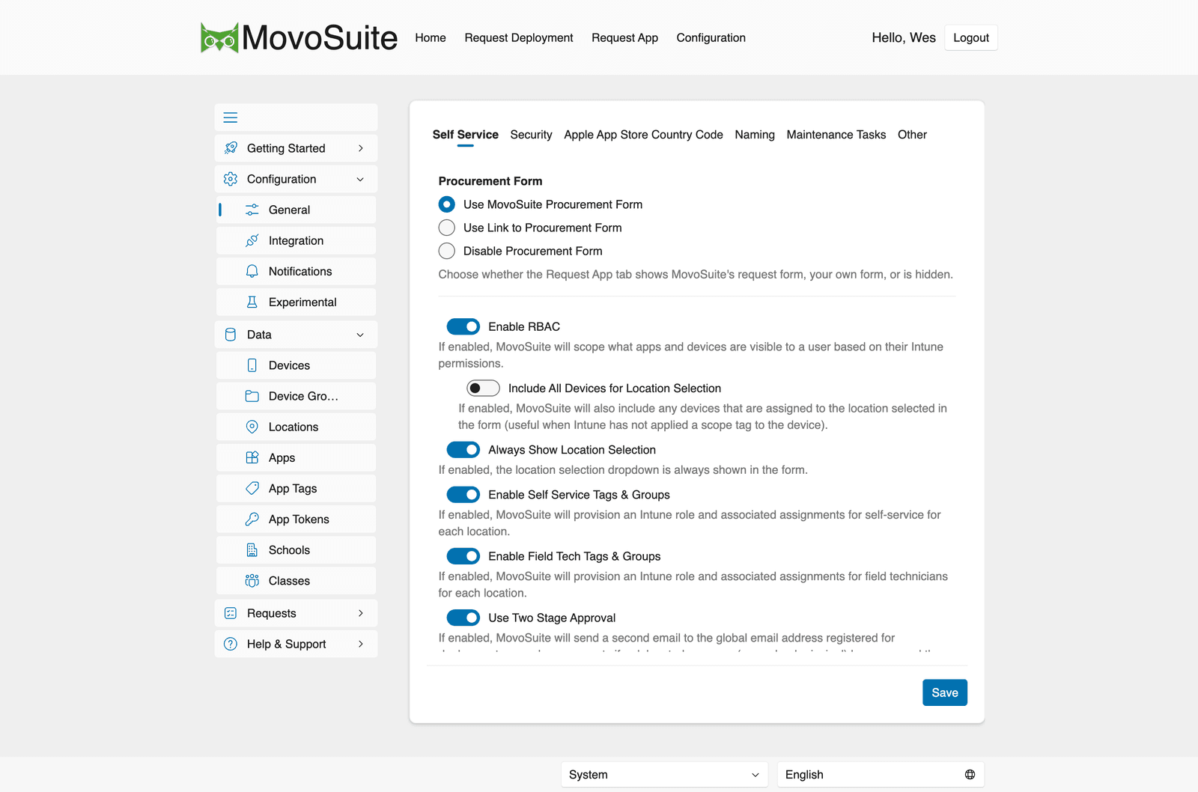Switch to the Security tab
The height and width of the screenshot is (792, 1198).
pos(531,135)
